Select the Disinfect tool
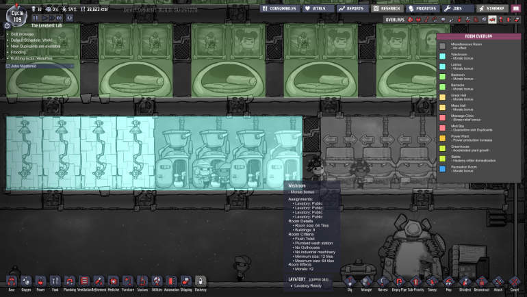 pyautogui.click(x=465, y=281)
